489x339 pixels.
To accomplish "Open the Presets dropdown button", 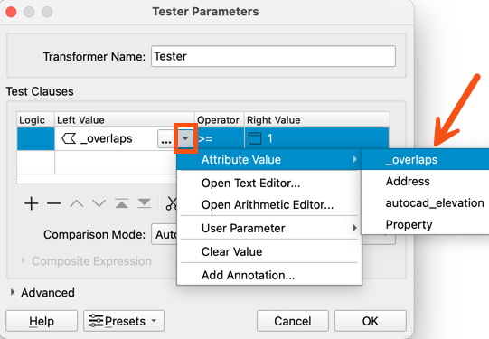I will 124,321.
